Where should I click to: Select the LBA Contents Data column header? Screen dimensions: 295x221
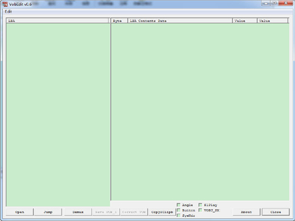[180, 21]
